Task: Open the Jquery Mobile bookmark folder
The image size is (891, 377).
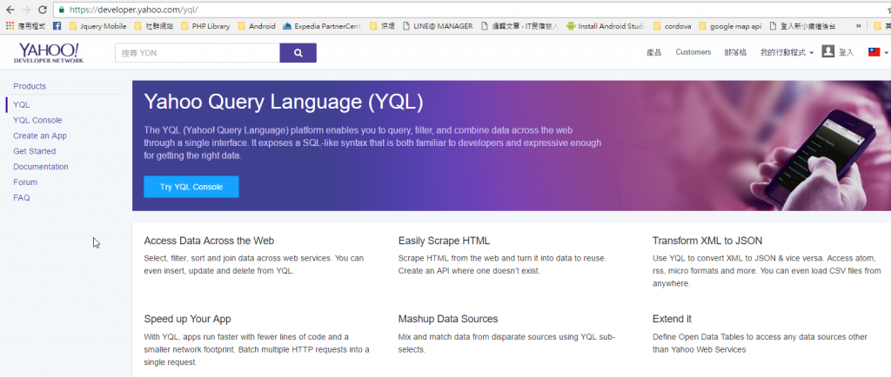Action: click(x=97, y=26)
